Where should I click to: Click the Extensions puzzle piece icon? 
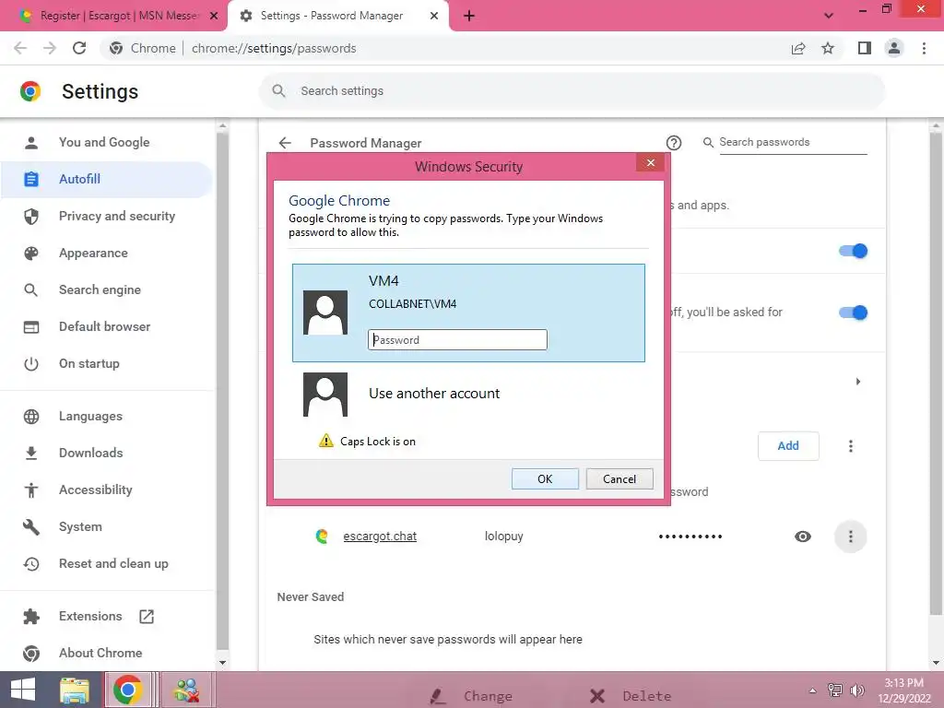point(31,616)
